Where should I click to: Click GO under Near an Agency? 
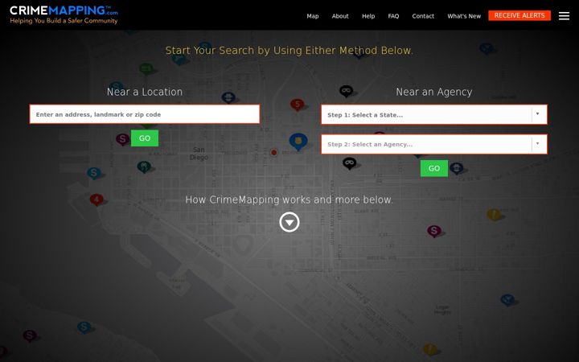click(x=434, y=168)
